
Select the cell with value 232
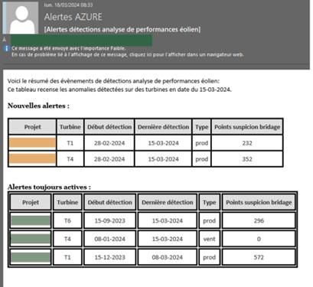247,143
